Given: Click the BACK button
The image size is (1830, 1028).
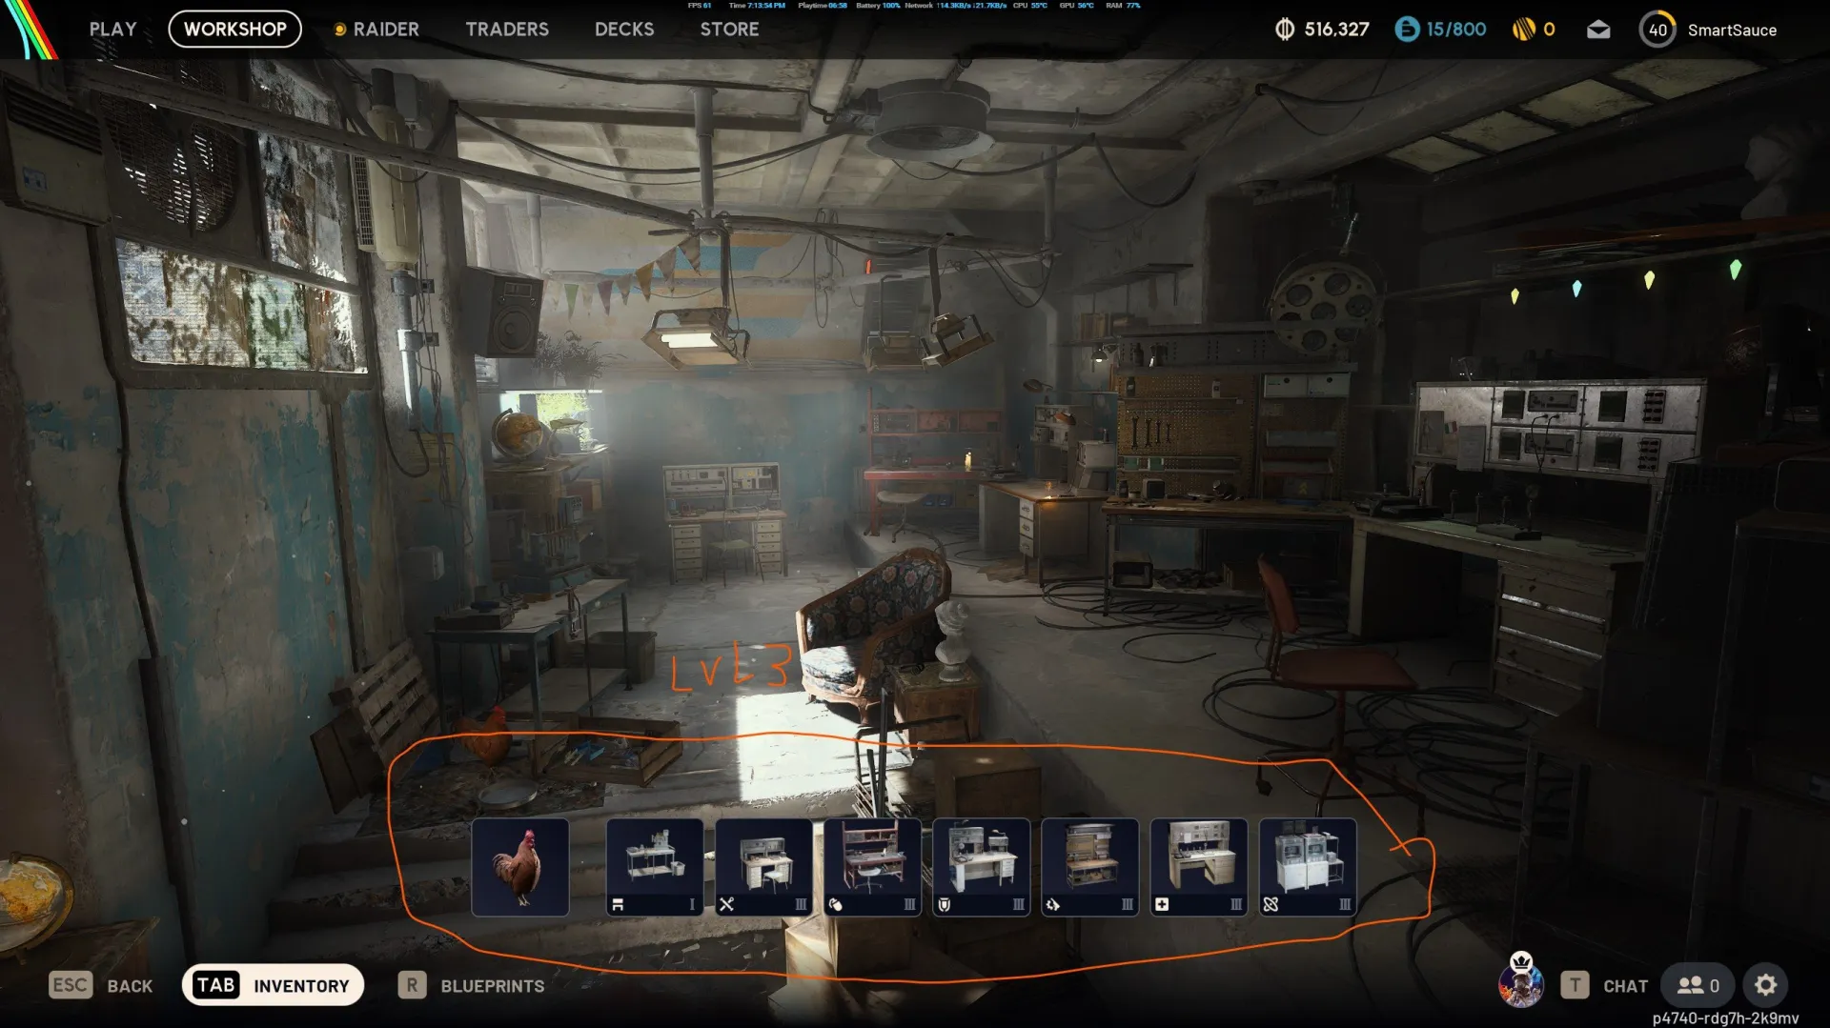Looking at the screenshot, I should [x=101, y=985].
